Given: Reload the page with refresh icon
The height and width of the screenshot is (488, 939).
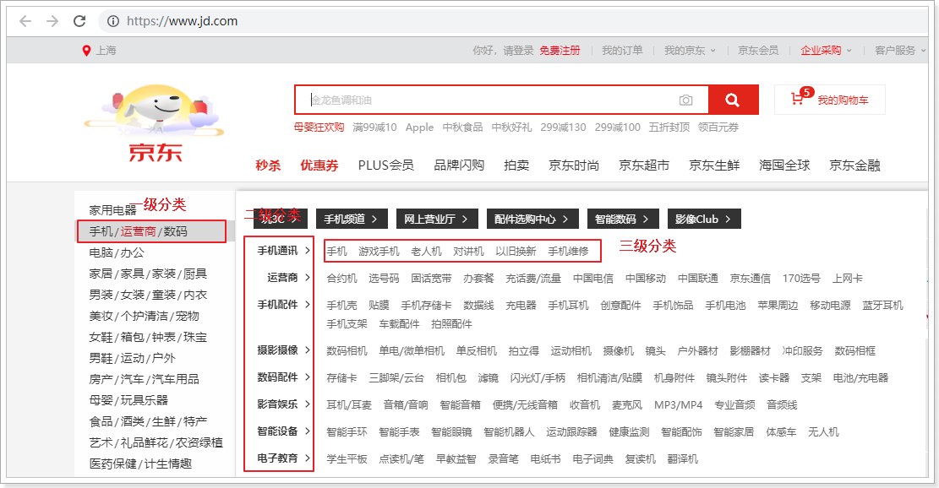Looking at the screenshot, I should (79, 21).
